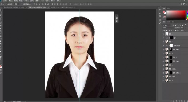The height and width of the screenshot is (102, 188).
Task: Open the layer fill dropdown
Action: 185,31
